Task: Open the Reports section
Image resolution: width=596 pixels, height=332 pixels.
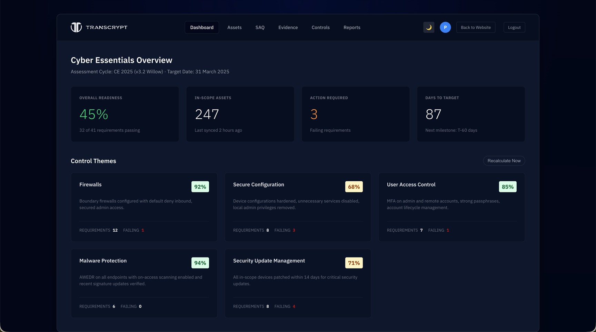Action: coord(351,27)
